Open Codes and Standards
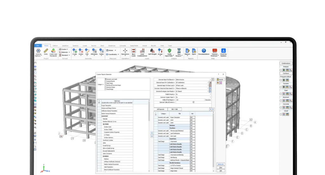The width and height of the screenshot is (325, 175). pyautogui.click(x=53, y=52)
